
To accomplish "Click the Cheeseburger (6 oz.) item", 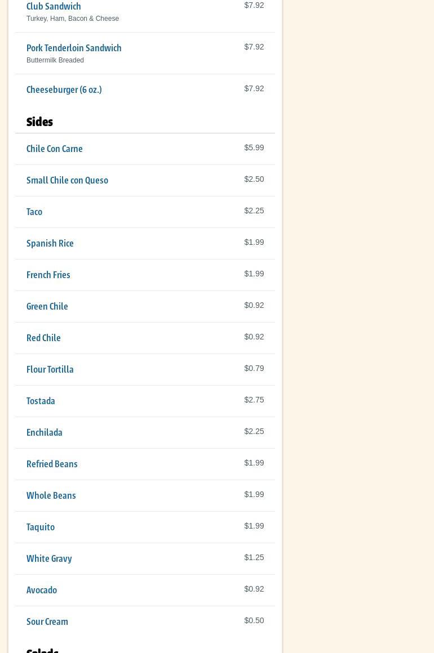I will [64, 90].
